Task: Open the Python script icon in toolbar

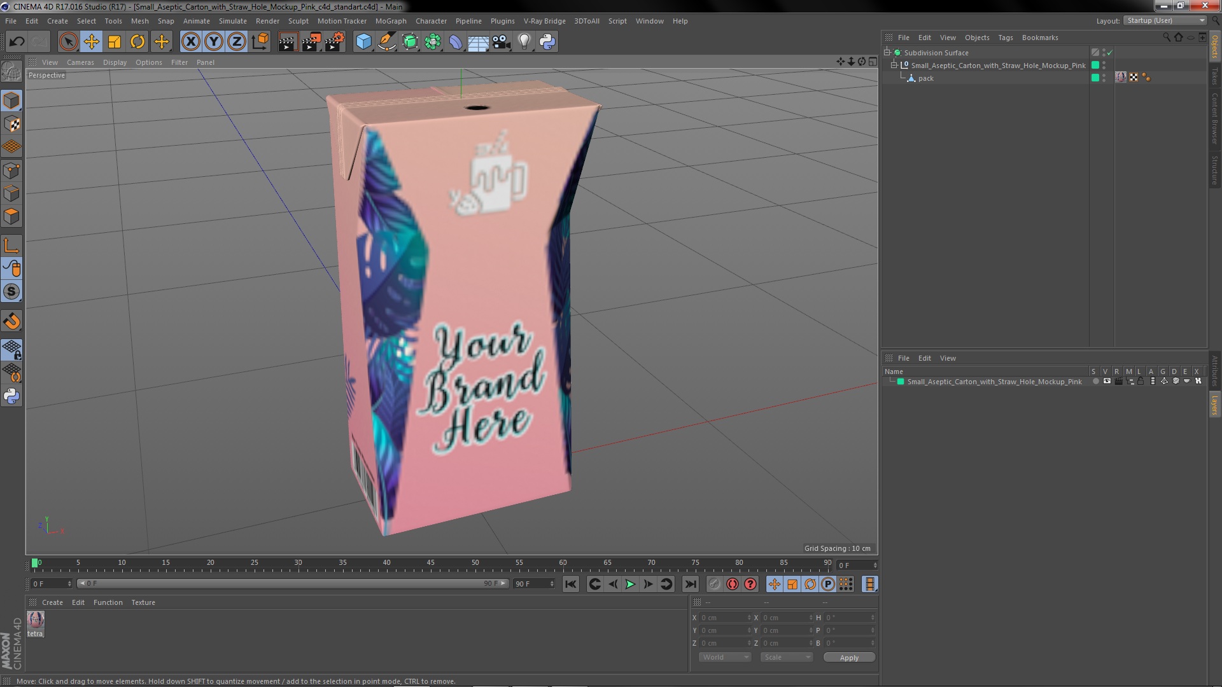Action: tap(547, 42)
